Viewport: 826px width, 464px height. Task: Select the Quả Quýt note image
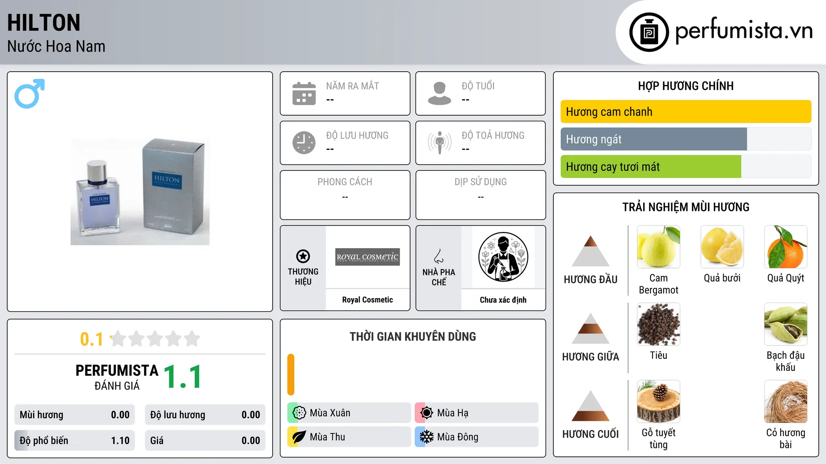(x=786, y=247)
